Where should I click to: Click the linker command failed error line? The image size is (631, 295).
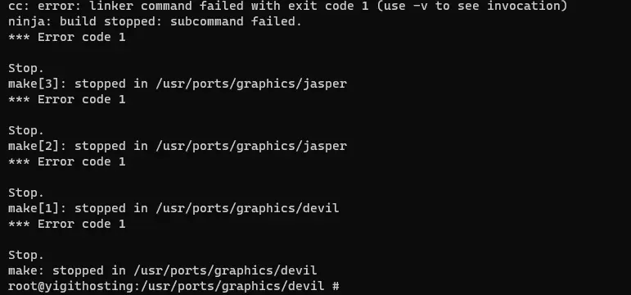click(x=288, y=6)
